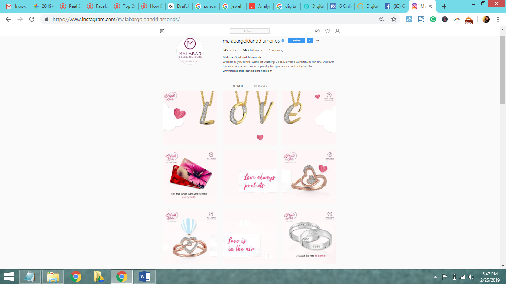Expand suggested accounts dropdown next to Follow

point(310,41)
